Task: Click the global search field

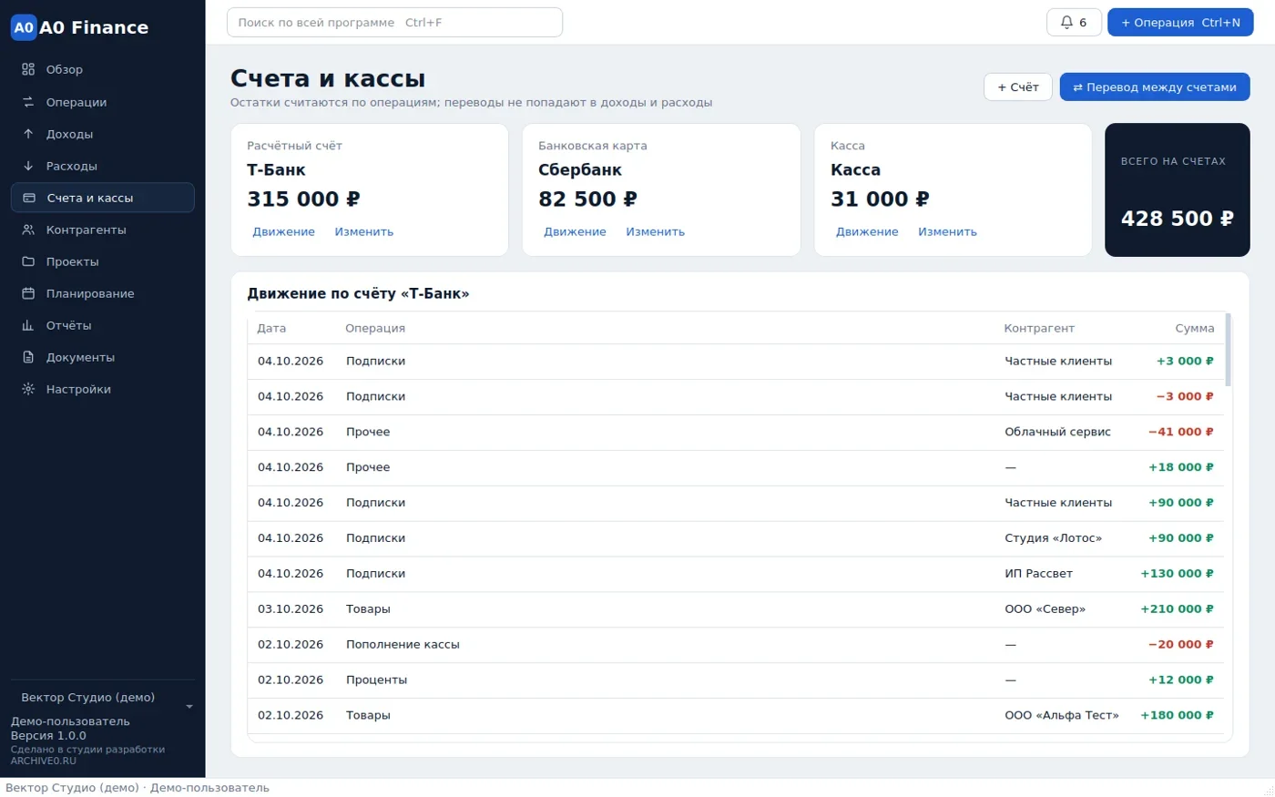Action: click(394, 23)
